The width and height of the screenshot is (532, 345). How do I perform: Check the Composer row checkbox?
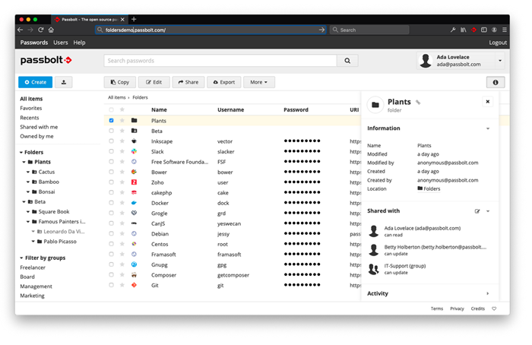click(x=111, y=274)
